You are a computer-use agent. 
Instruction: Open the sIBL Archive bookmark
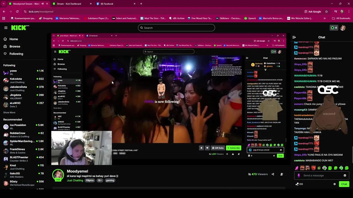coord(176,18)
